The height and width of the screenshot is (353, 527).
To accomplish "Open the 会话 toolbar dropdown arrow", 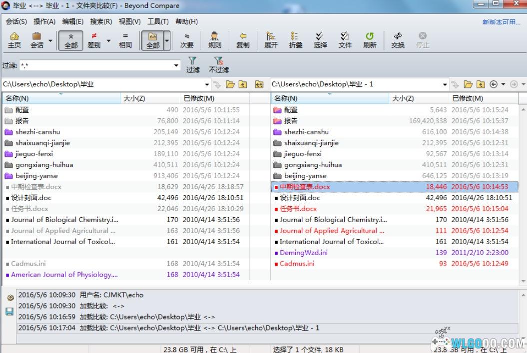I will (50, 40).
